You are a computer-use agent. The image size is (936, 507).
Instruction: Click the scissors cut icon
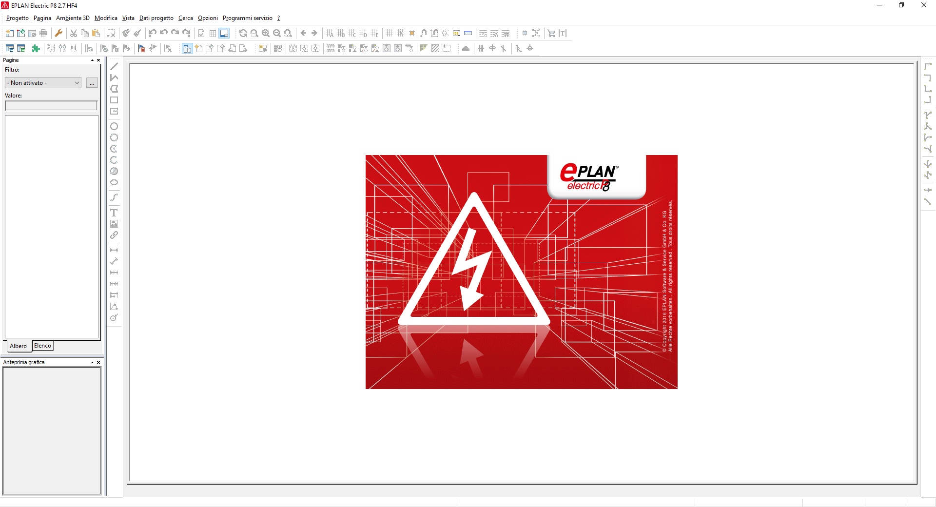[x=74, y=33]
